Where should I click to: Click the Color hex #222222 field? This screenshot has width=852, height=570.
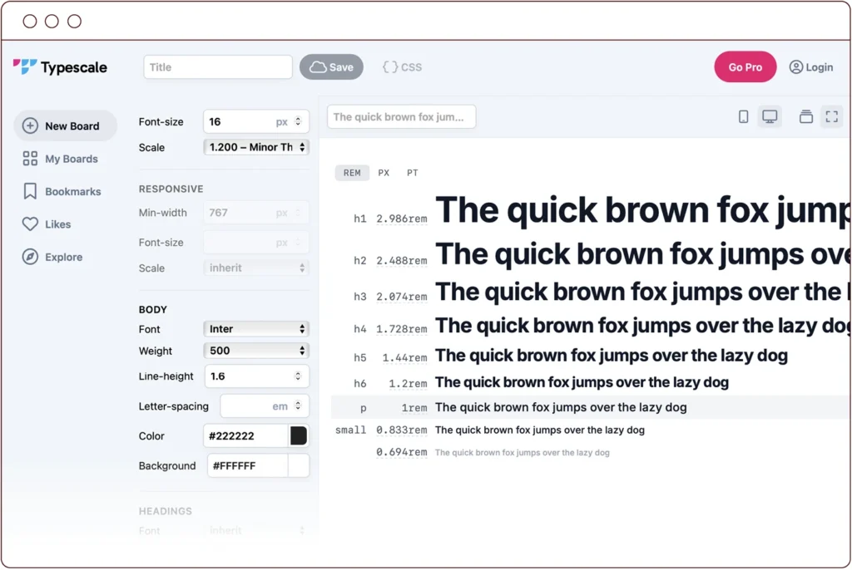pyautogui.click(x=245, y=435)
